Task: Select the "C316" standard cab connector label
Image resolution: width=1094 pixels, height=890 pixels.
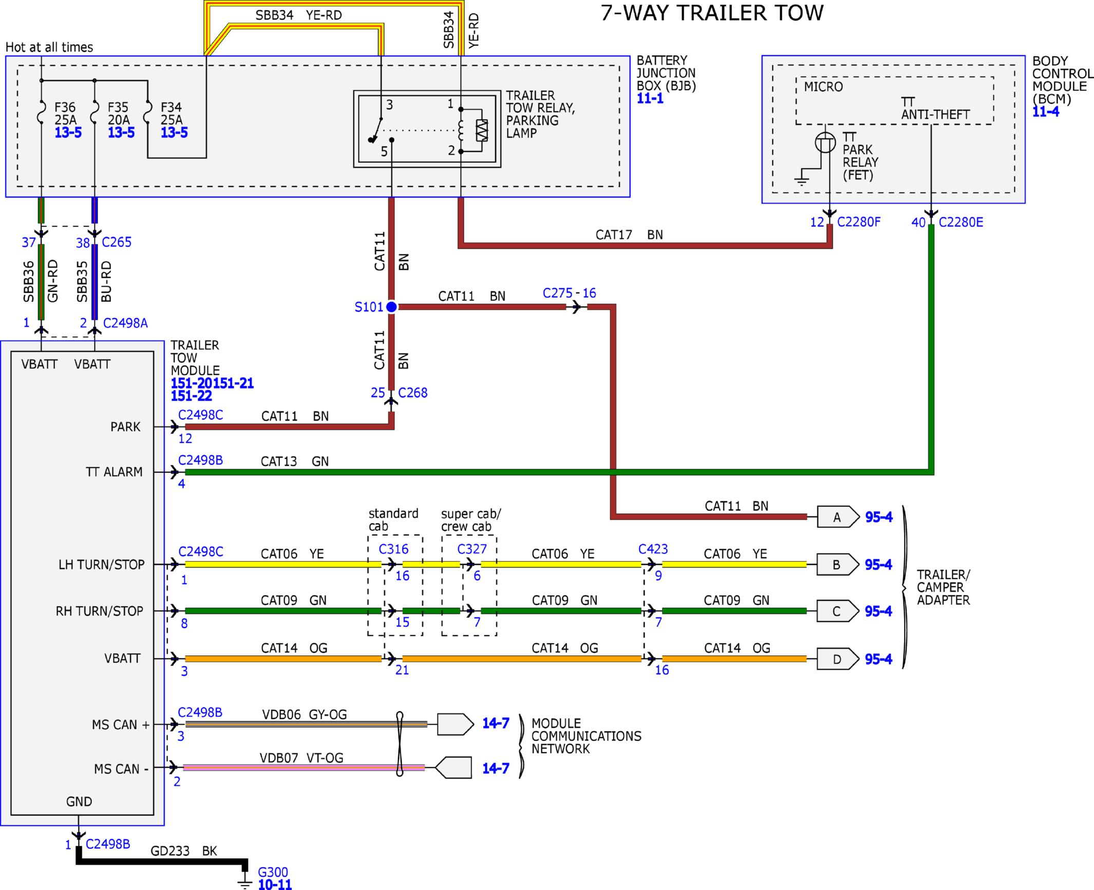Action: [x=393, y=549]
